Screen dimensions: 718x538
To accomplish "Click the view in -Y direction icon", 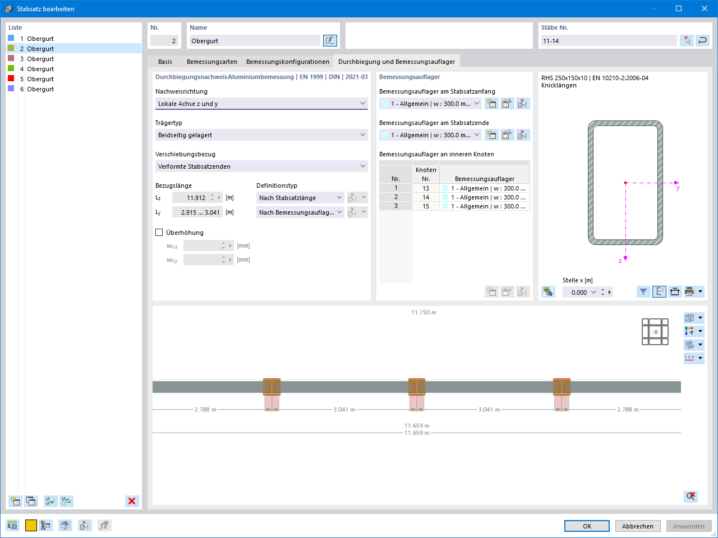I will click(689, 331).
